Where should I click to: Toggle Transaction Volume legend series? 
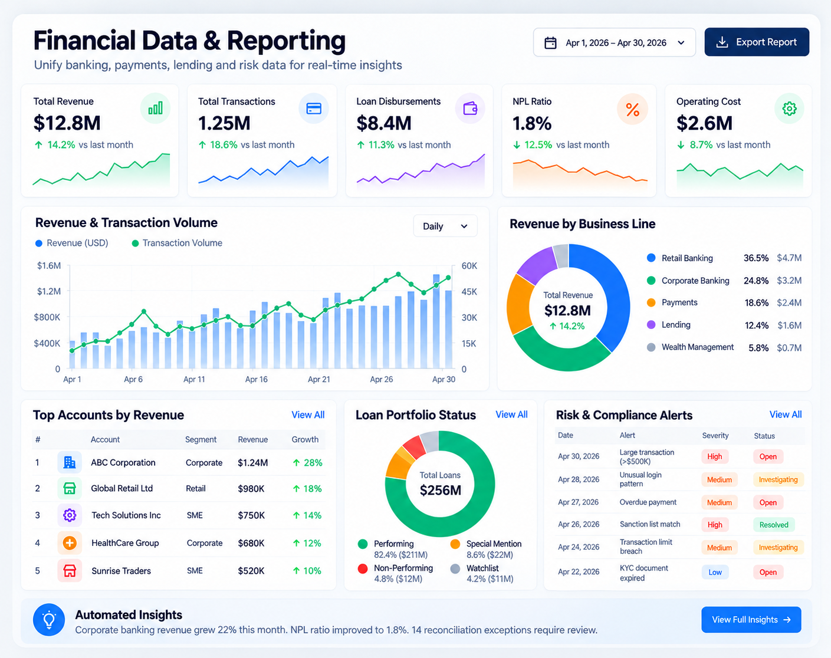tap(177, 243)
